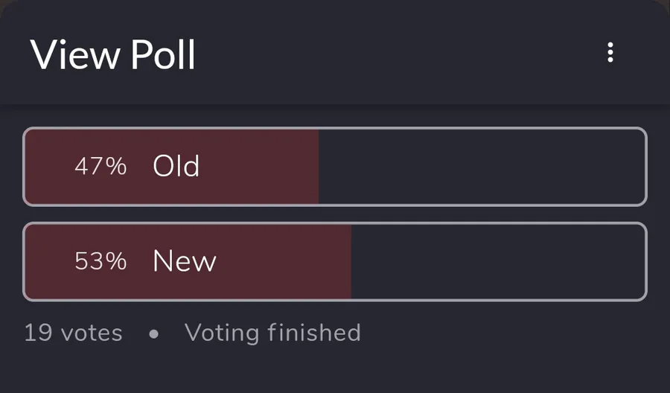This screenshot has width=670, height=393.
Task: Click the right end of Old result bar
Action: pyautogui.click(x=636, y=167)
